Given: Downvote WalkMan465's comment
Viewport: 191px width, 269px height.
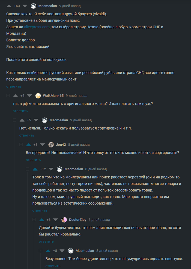Looking at the screenshot, I should coord(29,96).
